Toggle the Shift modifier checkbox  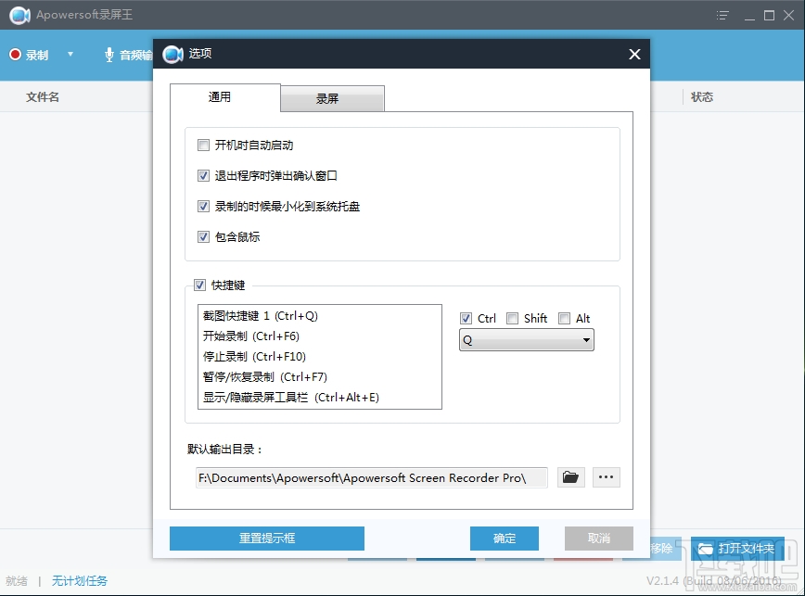coord(512,318)
